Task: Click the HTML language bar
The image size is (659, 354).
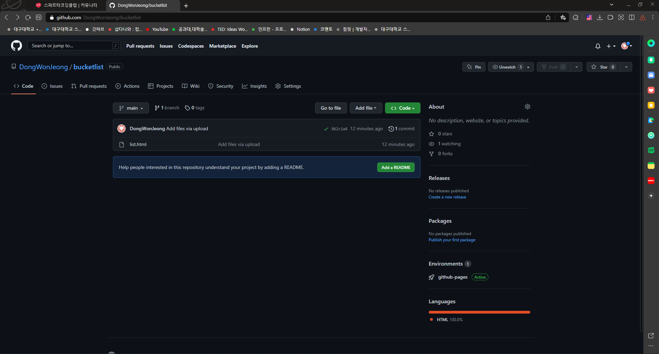Action: click(479, 312)
